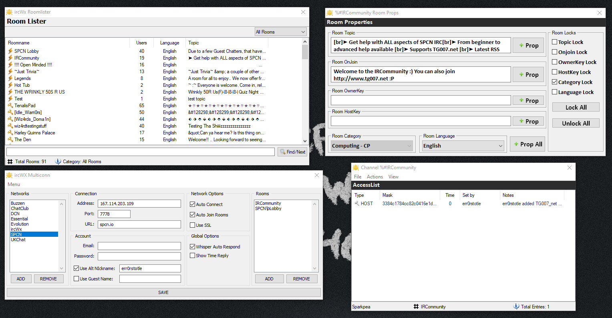Toggle the Use SSL checkbox
The width and height of the screenshot is (612, 318).
coord(193,225)
